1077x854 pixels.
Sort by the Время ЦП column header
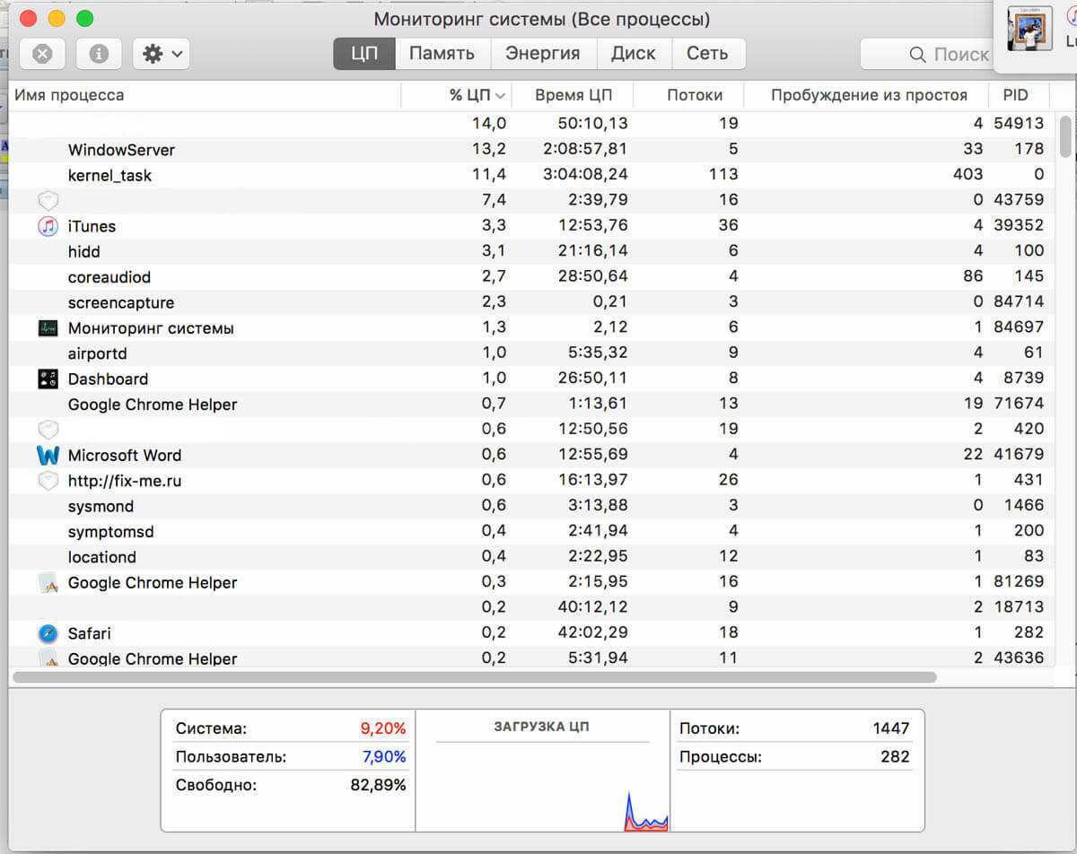click(x=573, y=95)
